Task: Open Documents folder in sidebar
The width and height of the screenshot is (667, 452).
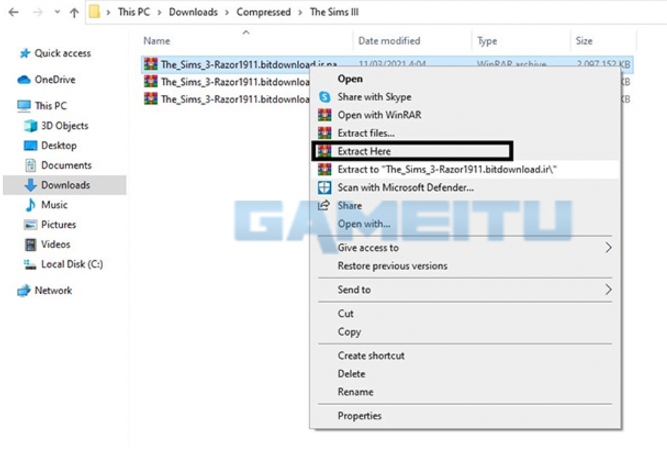Action: click(66, 165)
